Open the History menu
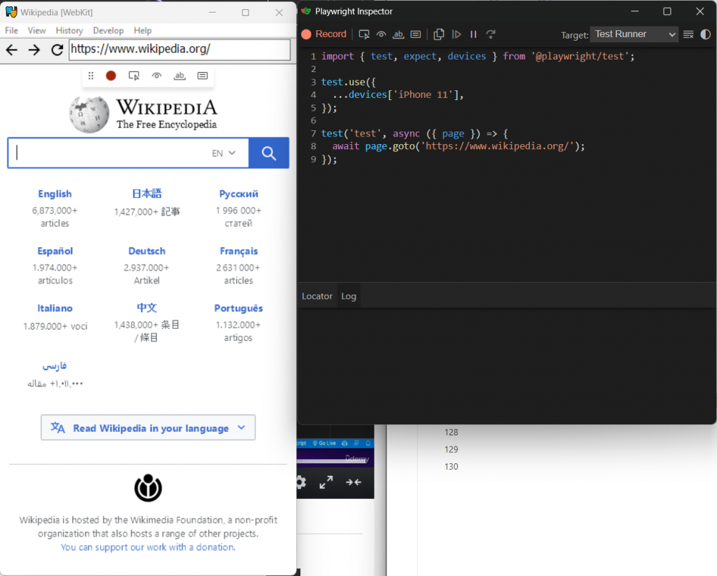717x576 pixels. click(x=69, y=31)
